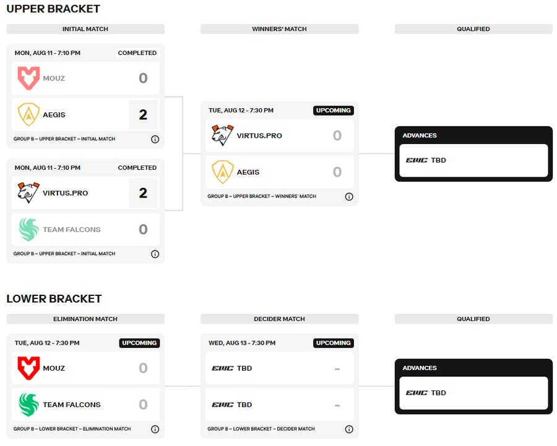Click MOUZ logo in Elimination Match
557x446 pixels.
coord(28,368)
